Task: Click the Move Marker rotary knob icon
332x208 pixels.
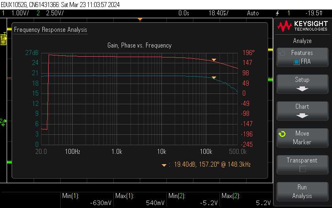Action: tap(282, 134)
